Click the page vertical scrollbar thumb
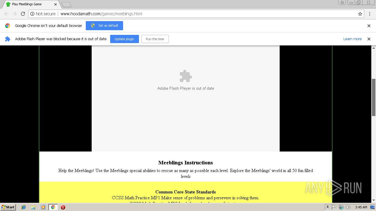Viewport: 376px width, 211px height. (374, 97)
